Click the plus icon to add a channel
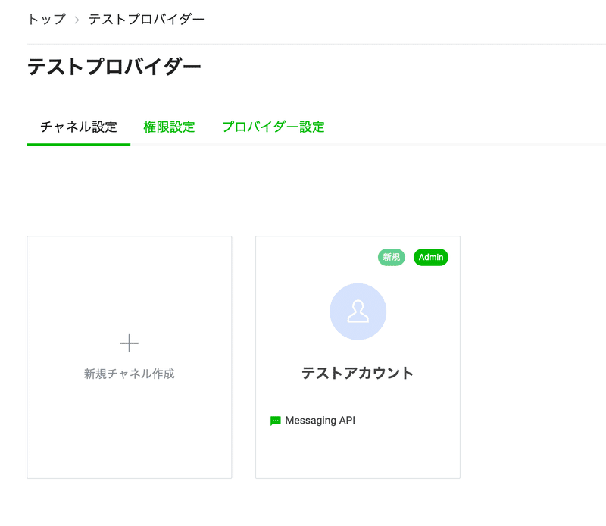 click(x=129, y=343)
